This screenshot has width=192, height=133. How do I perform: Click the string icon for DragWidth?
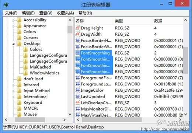coord(78,34)
